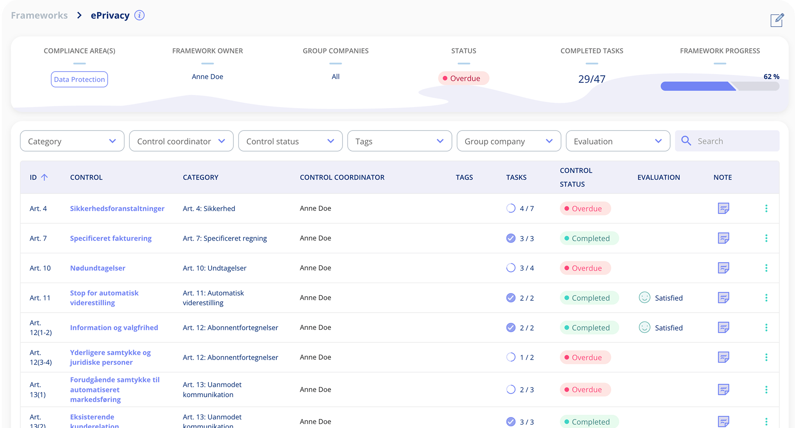Viewport: 795px width, 428px height.
Task: Open note icon for Art. 11 row
Action: coord(723,298)
